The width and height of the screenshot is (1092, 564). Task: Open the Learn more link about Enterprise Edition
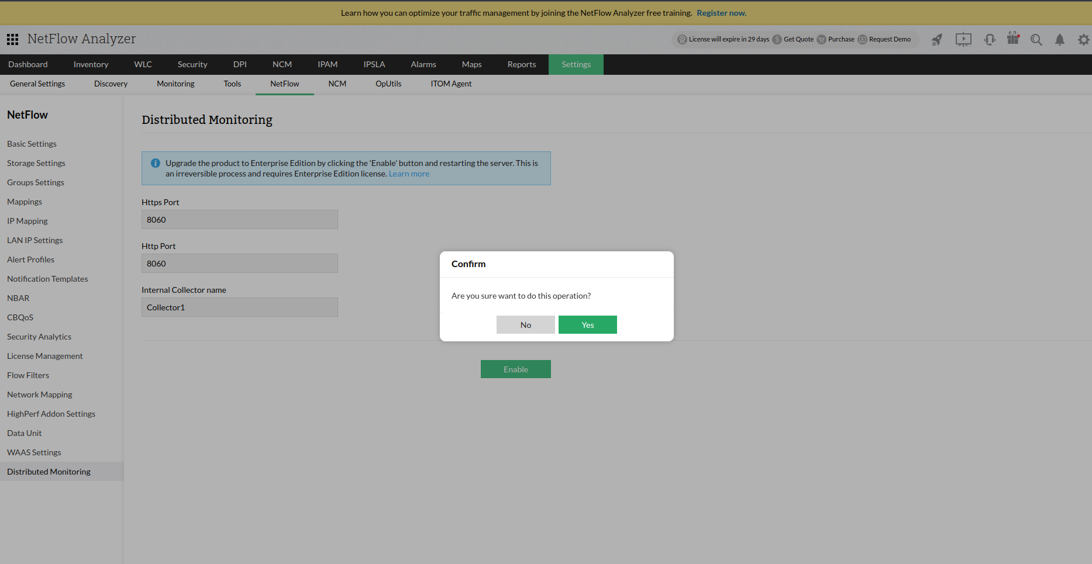(x=409, y=174)
